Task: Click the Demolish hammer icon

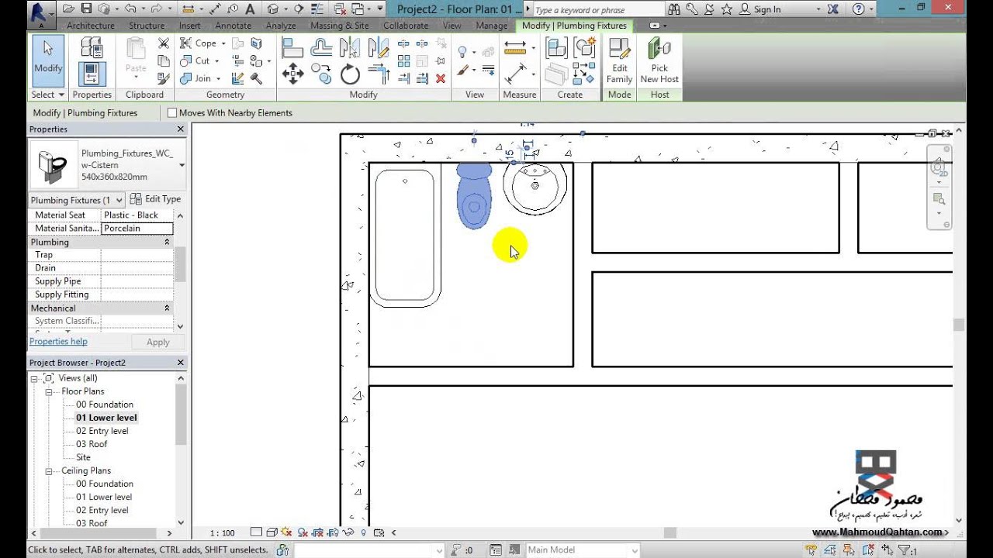Action: click(x=257, y=78)
